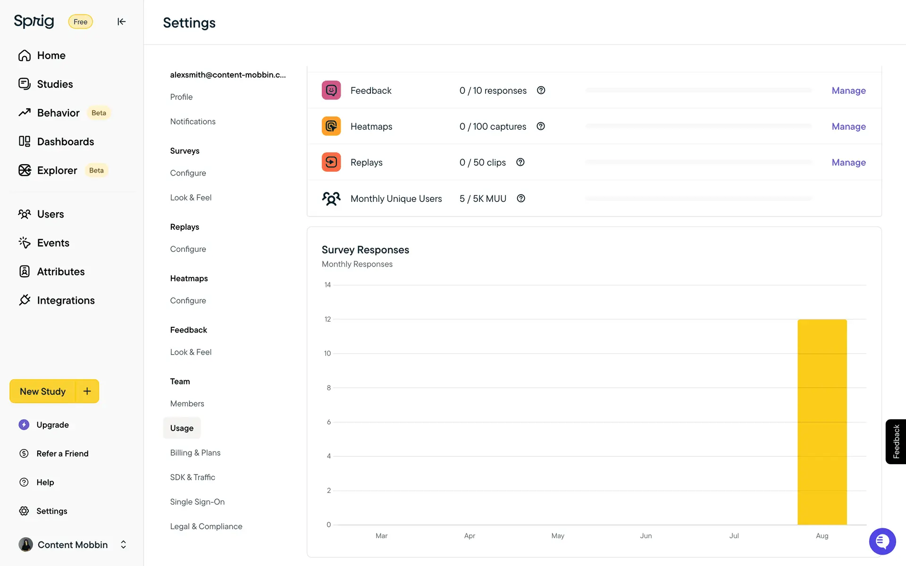The width and height of the screenshot is (906, 566).
Task: Click the New Study button
Action: pos(42,391)
